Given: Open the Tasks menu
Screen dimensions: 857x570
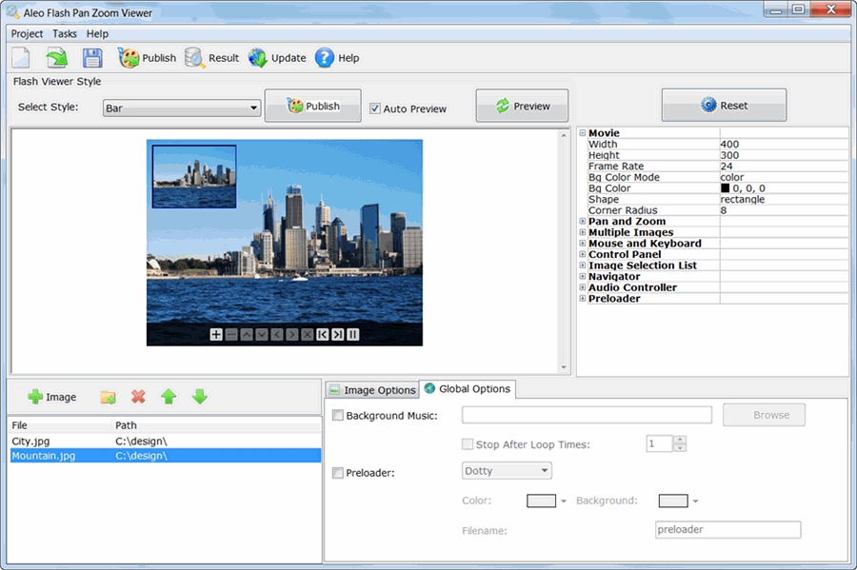Looking at the screenshot, I should (65, 33).
